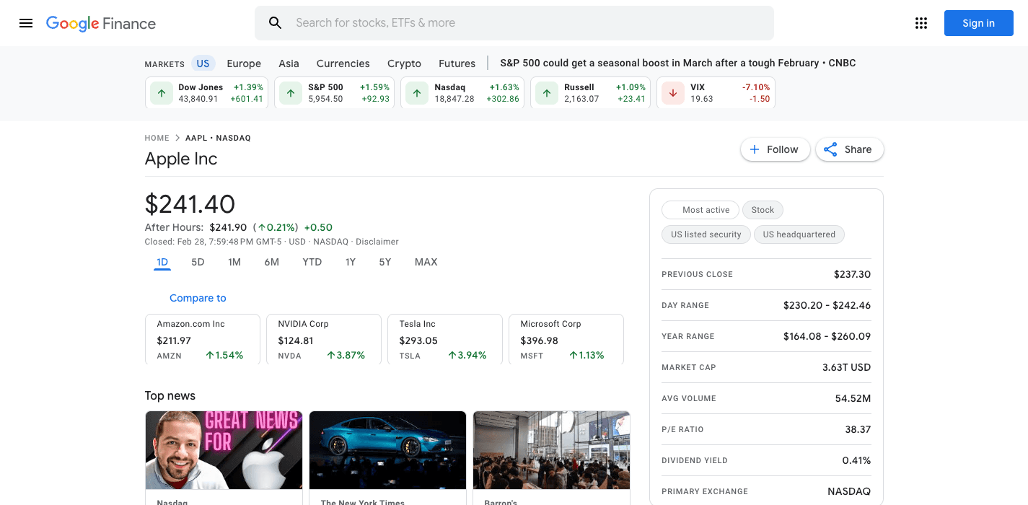Click the Stock tag chip
Image resolution: width=1028 pixels, height=505 pixels.
[763, 210]
